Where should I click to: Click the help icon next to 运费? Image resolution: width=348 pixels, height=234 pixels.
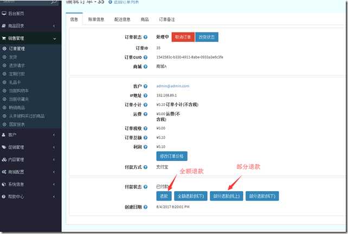pos(145,114)
